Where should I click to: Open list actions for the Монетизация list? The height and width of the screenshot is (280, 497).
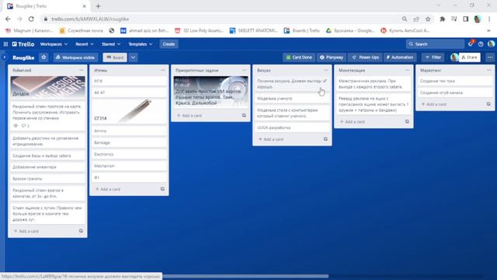click(407, 70)
